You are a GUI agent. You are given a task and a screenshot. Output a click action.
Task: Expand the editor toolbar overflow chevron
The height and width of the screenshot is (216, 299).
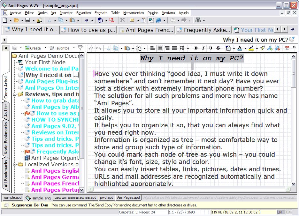295,47
